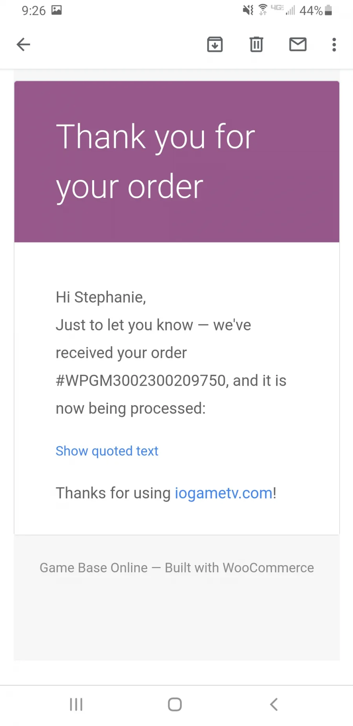
Task: Mark email as unread via envelope icon
Action: [298, 44]
